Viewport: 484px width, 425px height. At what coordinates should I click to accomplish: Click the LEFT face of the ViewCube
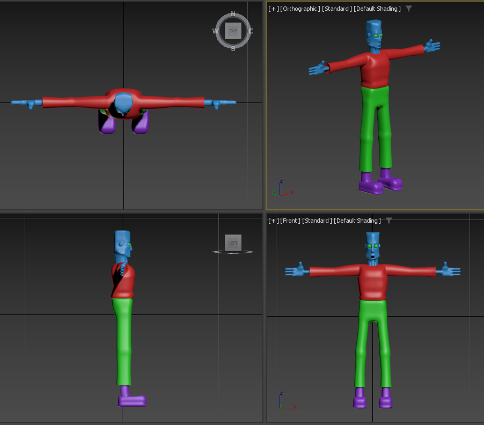pos(233,243)
